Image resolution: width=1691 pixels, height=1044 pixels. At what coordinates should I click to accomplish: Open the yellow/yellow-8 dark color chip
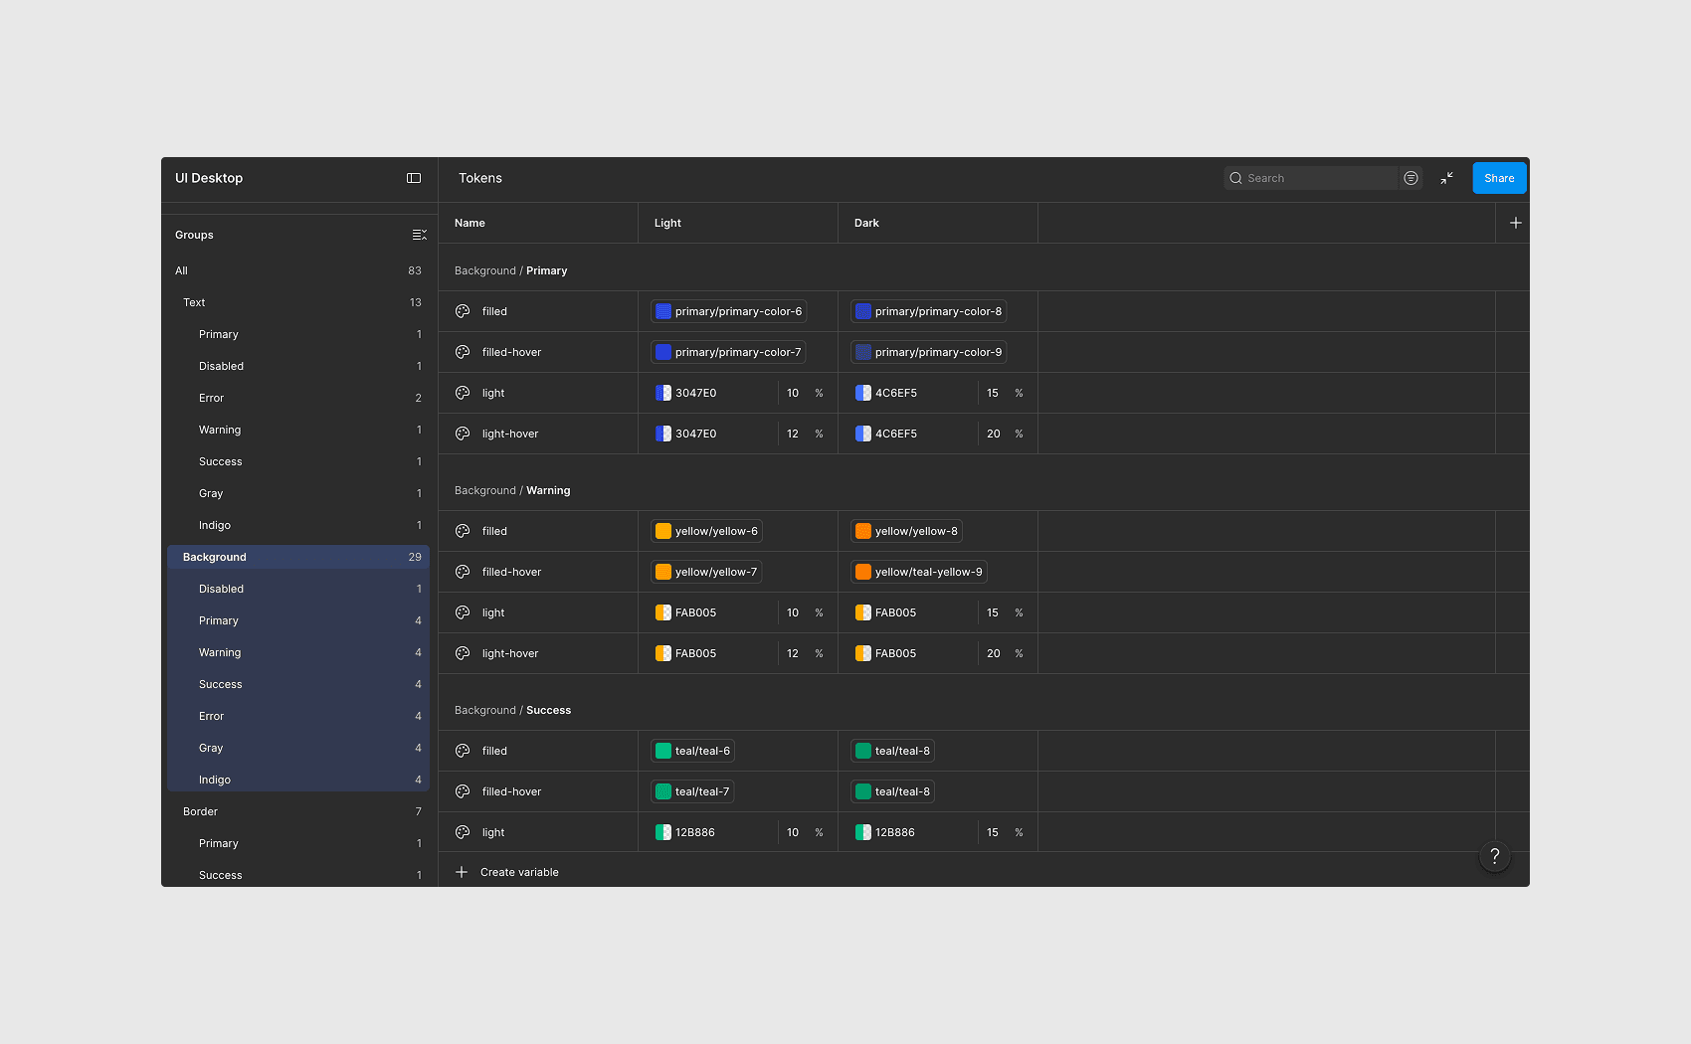click(x=906, y=531)
